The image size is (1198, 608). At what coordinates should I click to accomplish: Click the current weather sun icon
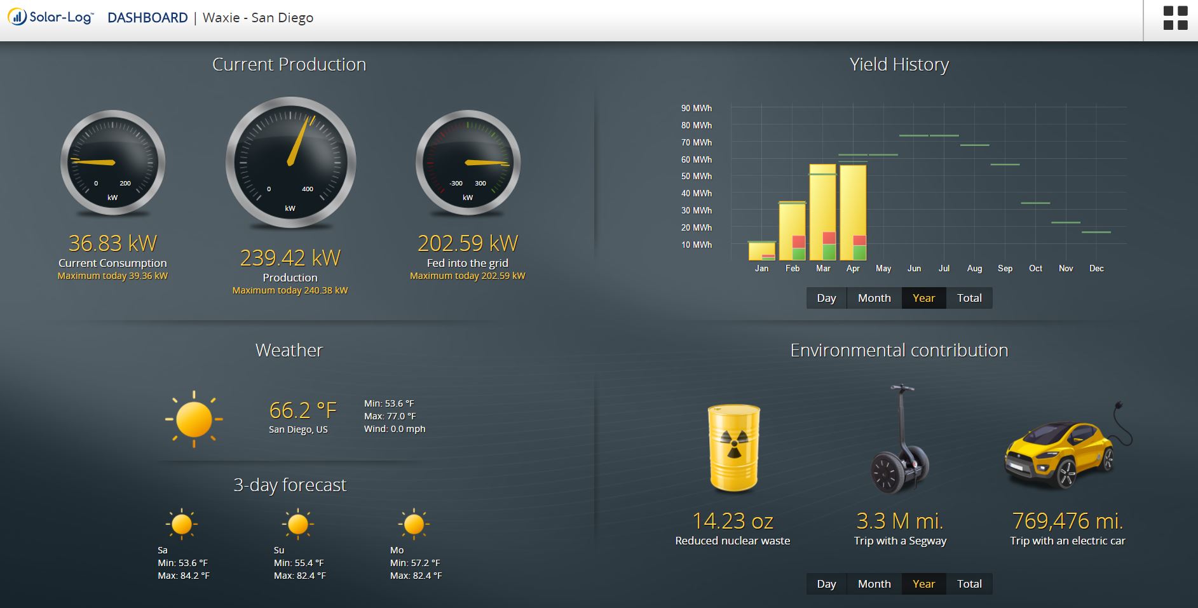194,419
